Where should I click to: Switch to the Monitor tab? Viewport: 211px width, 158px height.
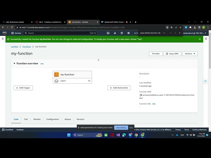pos(37,119)
